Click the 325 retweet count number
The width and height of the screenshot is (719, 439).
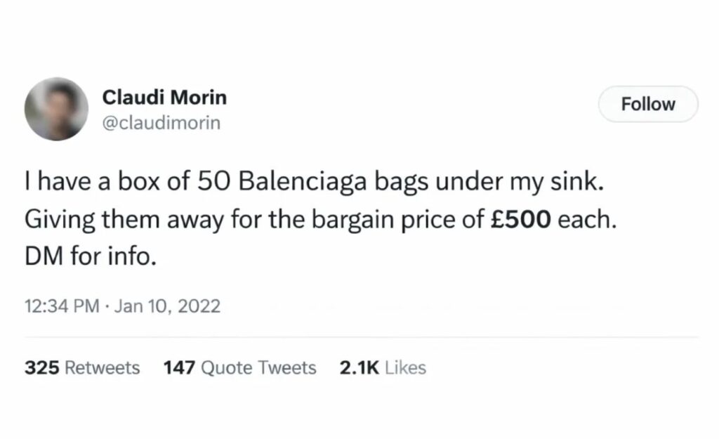[x=41, y=367]
